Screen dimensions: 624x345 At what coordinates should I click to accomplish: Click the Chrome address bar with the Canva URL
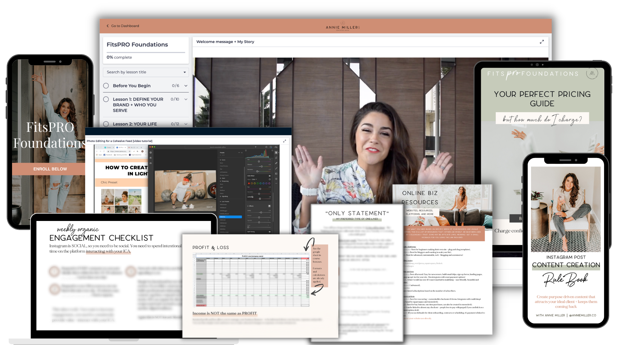tap(119, 151)
